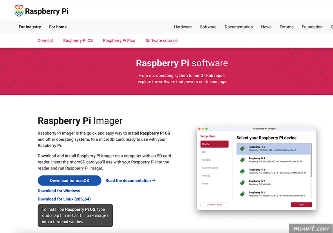
Task: Click the Raspberry Pi software banner title
Action: (x=182, y=63)
